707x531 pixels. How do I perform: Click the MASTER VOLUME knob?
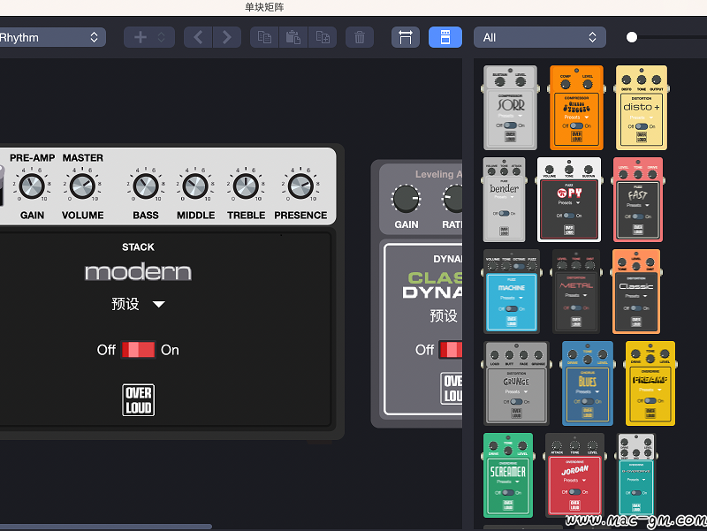pyautogui.click(x=82, y=186)
